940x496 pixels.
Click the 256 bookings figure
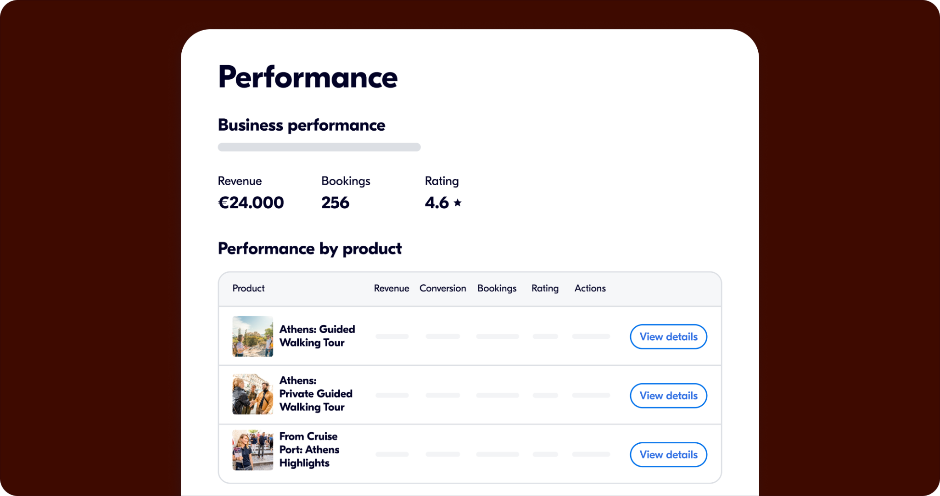pyautogui.click(x=335, y=203)
